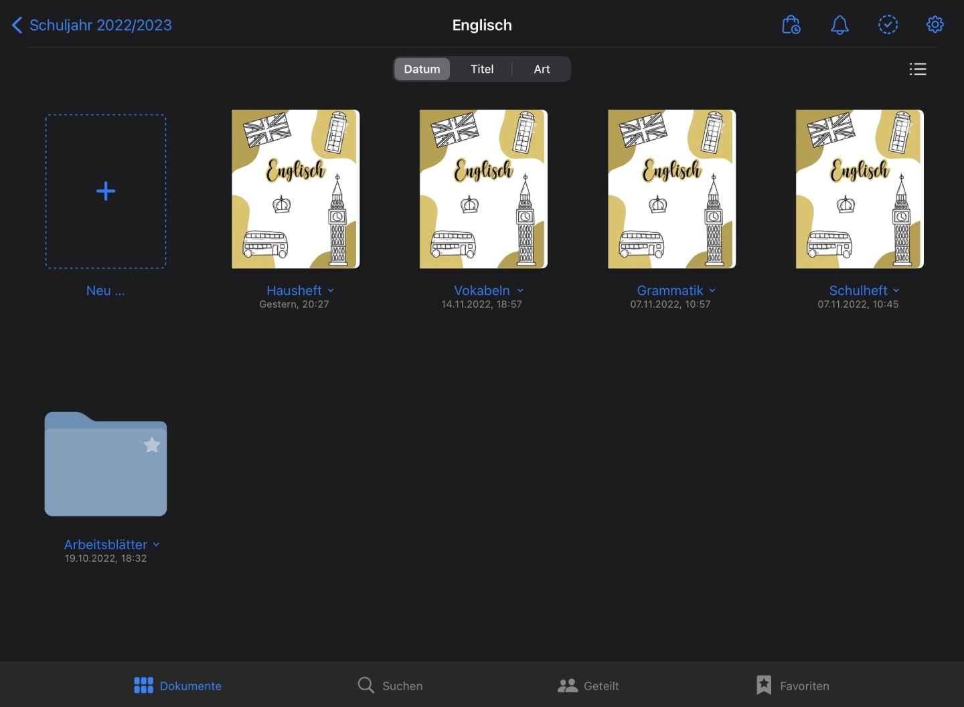Tap the Neu ... label
The image size is (964, 707).
coord(105,291)
